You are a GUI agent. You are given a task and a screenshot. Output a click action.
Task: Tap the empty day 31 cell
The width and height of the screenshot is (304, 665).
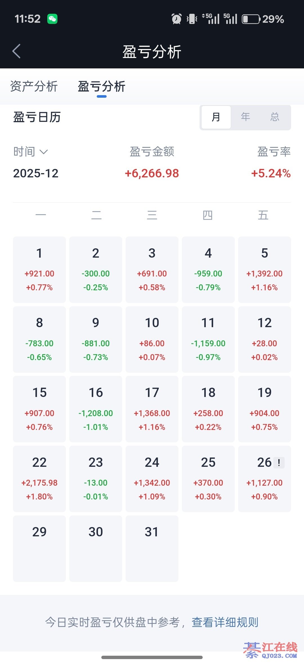pos(152,548)
